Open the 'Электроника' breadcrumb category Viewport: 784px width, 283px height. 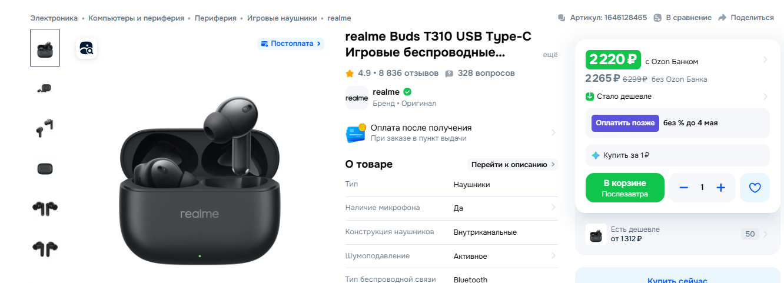coord(54,18)
